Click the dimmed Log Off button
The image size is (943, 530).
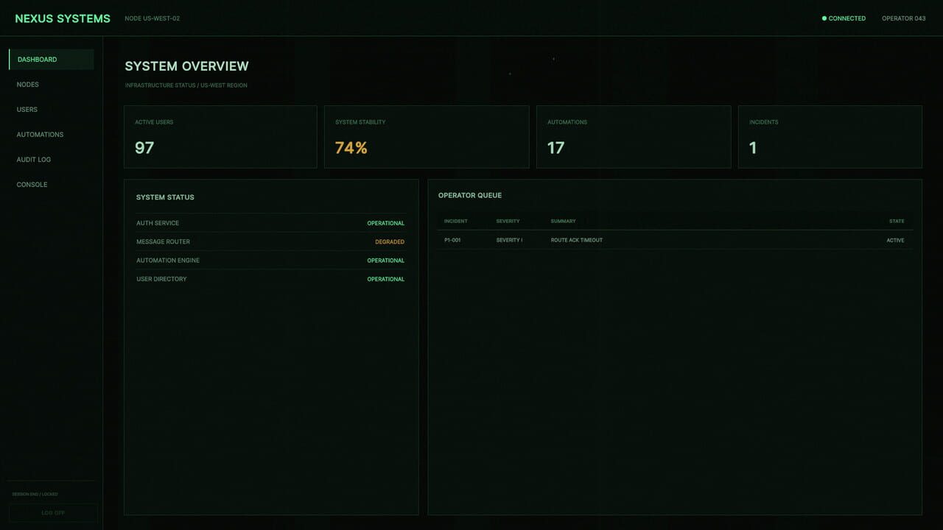pos(53,512)
